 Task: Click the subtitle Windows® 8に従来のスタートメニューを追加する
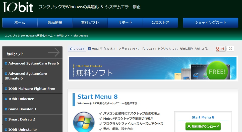tap(107, 103)
